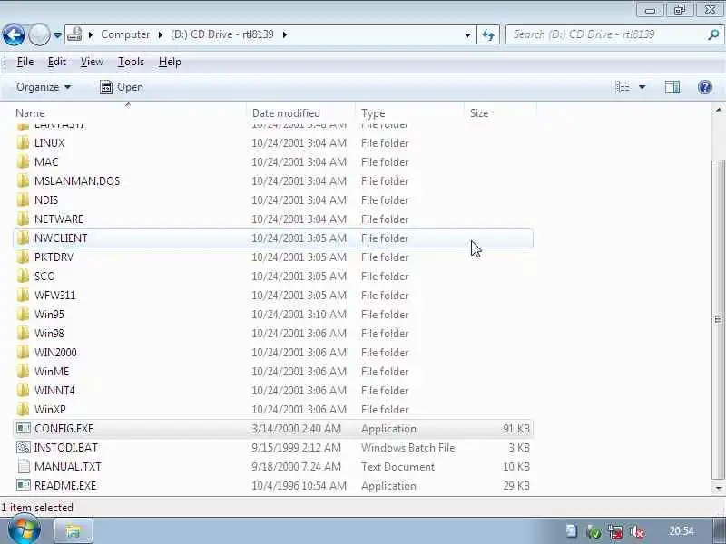Open the view options dropdown arrow
This screenshot has height=544, width=726.
643,87
